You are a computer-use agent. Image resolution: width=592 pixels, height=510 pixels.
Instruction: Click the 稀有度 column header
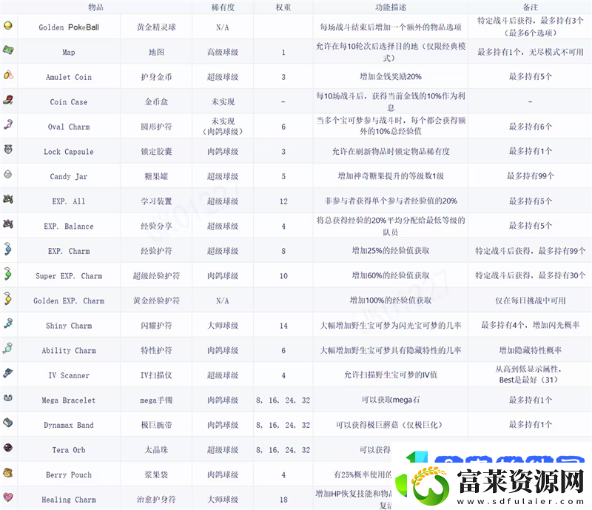[x=223, y=7]
